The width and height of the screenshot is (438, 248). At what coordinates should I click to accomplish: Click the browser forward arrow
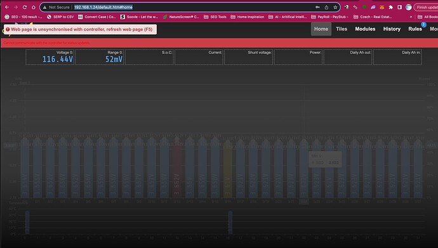[x=16, y=7]
